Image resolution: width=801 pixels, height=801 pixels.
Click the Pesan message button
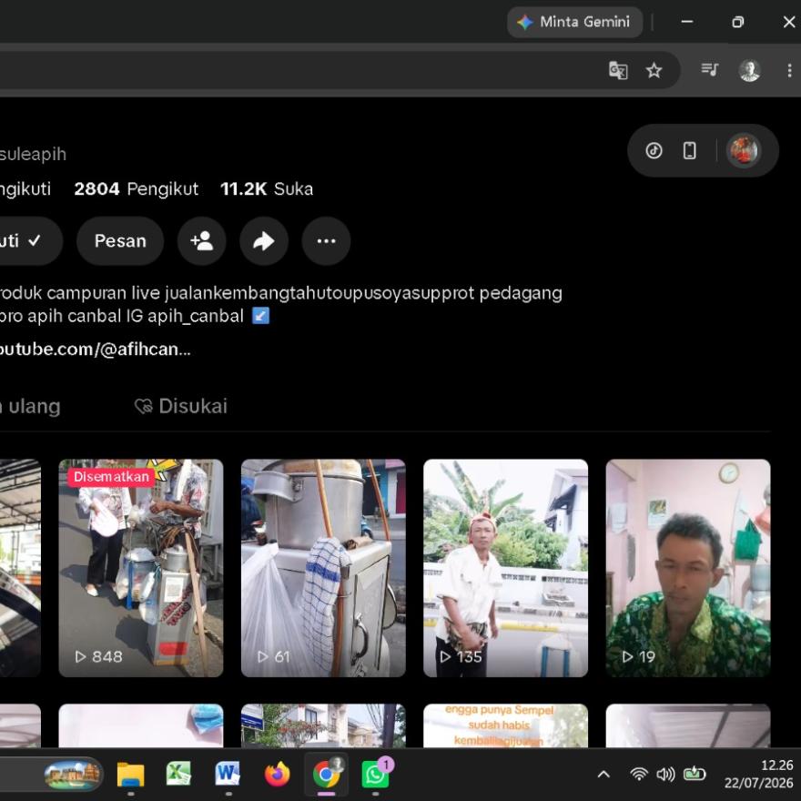(x=120, y=240)
